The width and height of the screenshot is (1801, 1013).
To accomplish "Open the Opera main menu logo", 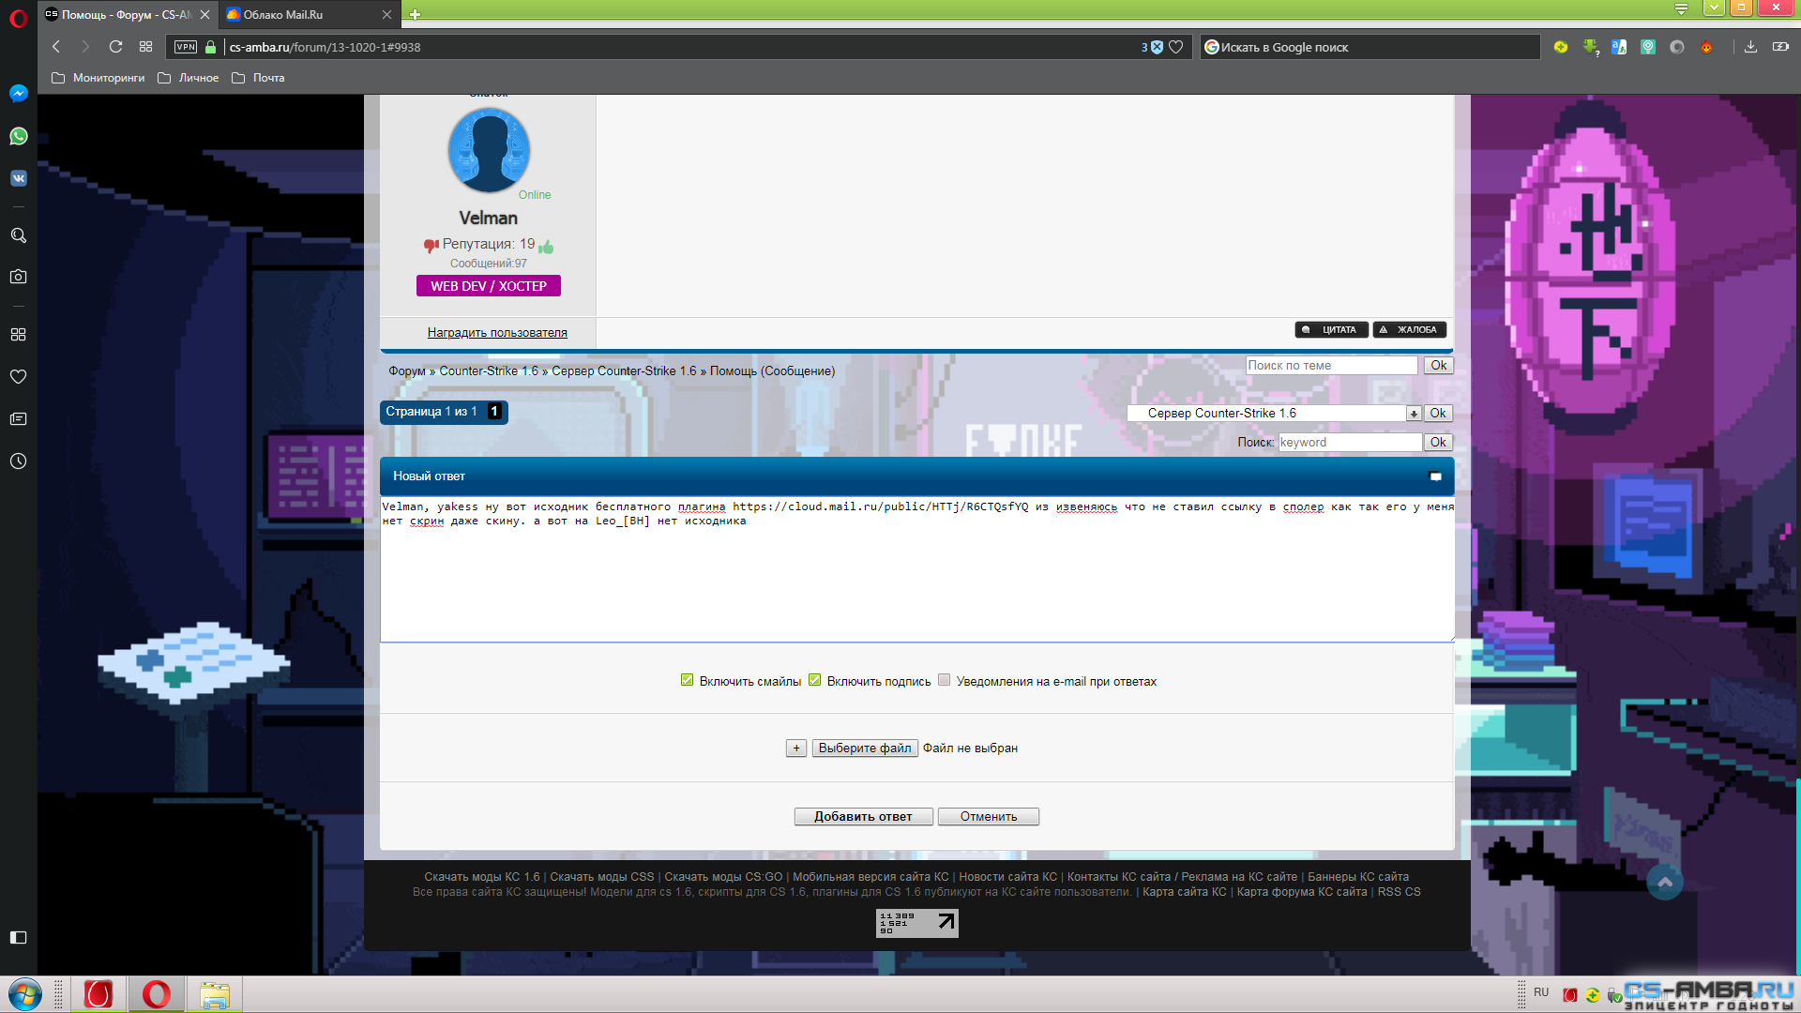I will (18, 18).
